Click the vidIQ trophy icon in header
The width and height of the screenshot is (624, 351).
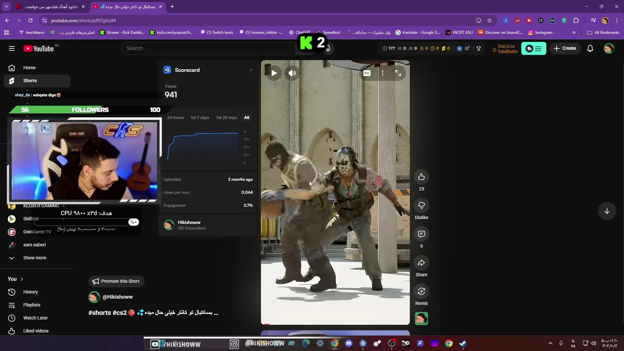coord(479,48)
